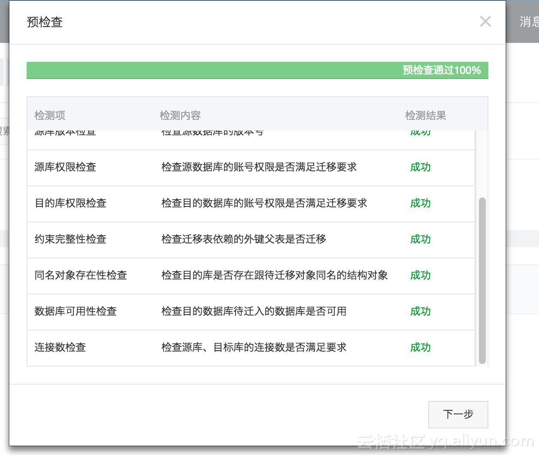Screen dimensions: 539x455
Task: Click description 检查目的库是否存在跟待迁移对象同名的结构对象
Action: 275,275
